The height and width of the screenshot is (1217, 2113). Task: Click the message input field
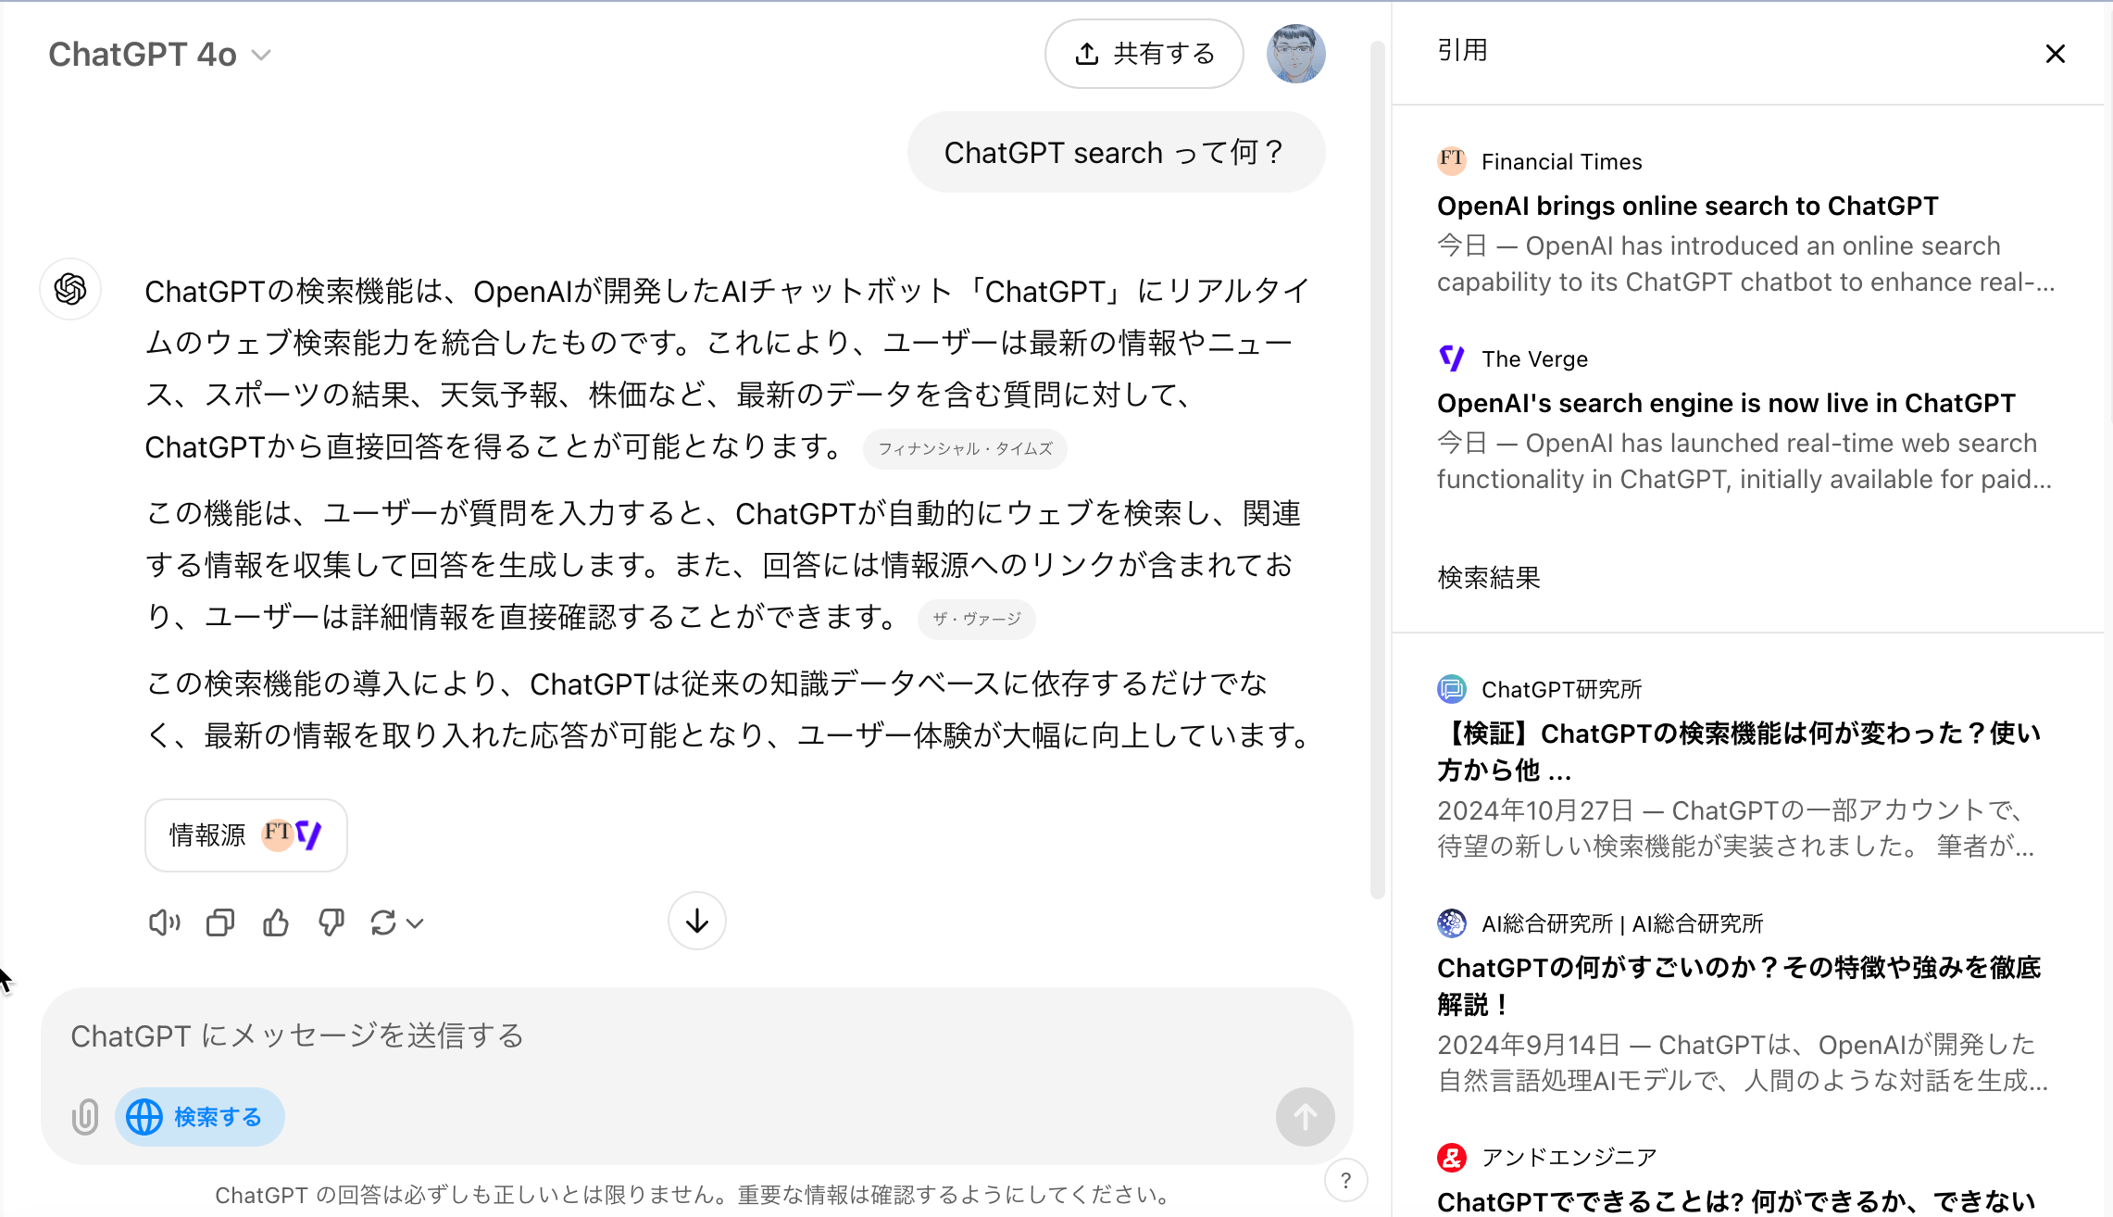tap(694, 1035)
